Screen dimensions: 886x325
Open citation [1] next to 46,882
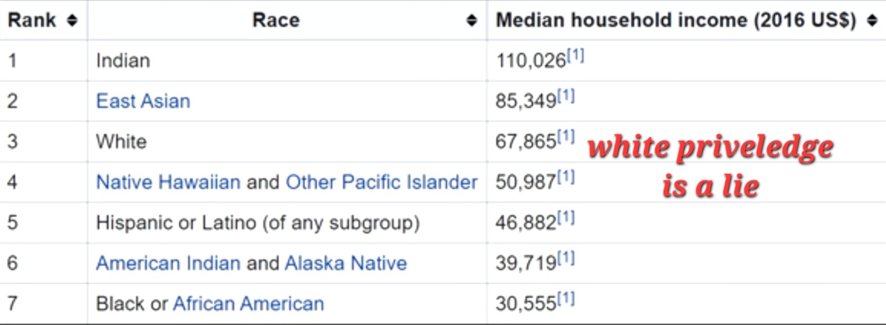(x=566, y=217)
